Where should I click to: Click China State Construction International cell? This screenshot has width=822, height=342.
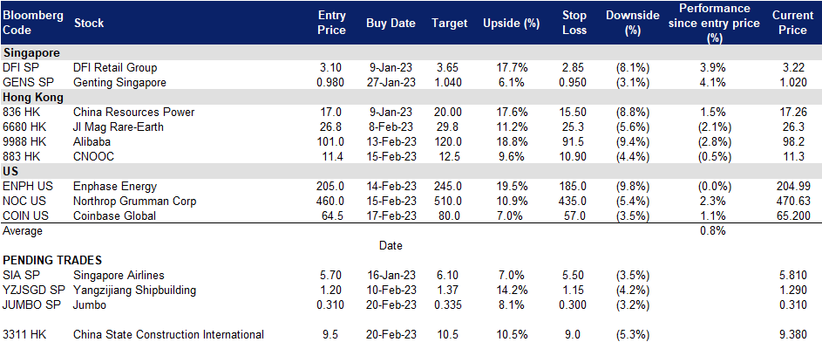(x=169, y=335)
